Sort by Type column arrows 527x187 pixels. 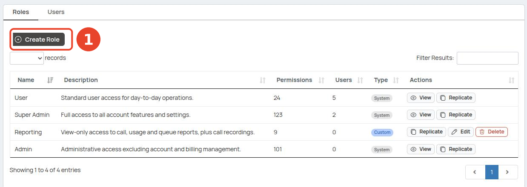tap(396, 80)
